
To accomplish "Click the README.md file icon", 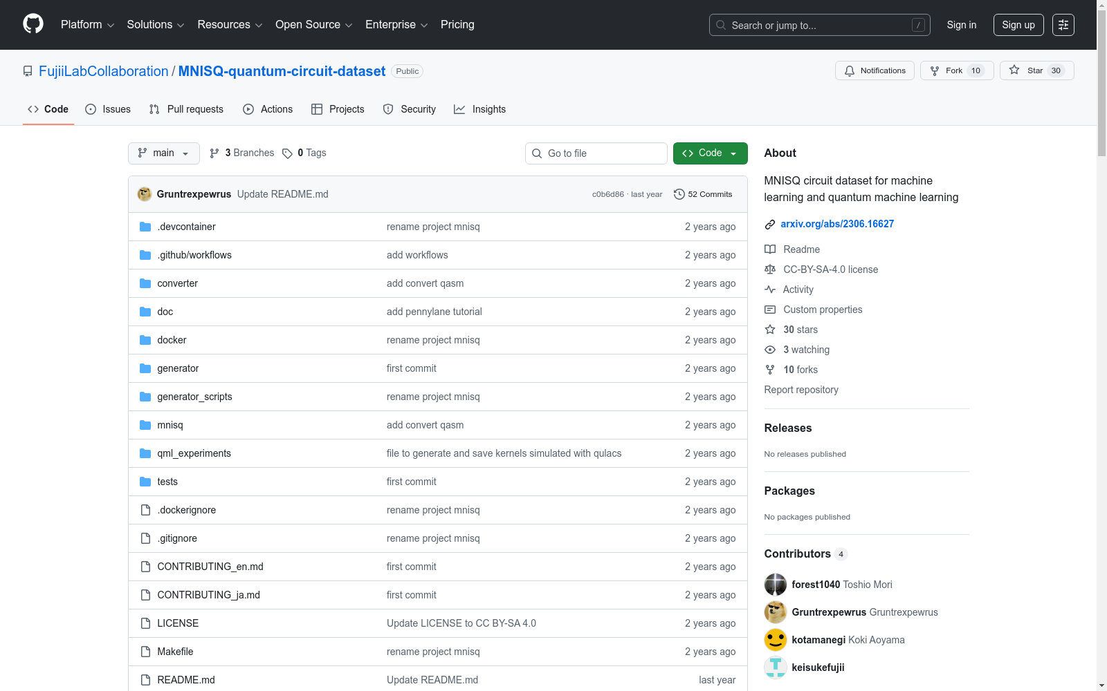I will (x=145, y=680).
